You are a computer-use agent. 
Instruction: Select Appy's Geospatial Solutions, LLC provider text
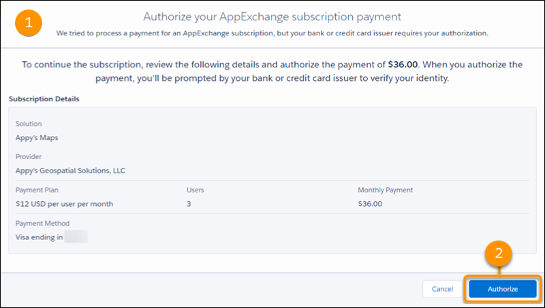[x=70, y=170]
